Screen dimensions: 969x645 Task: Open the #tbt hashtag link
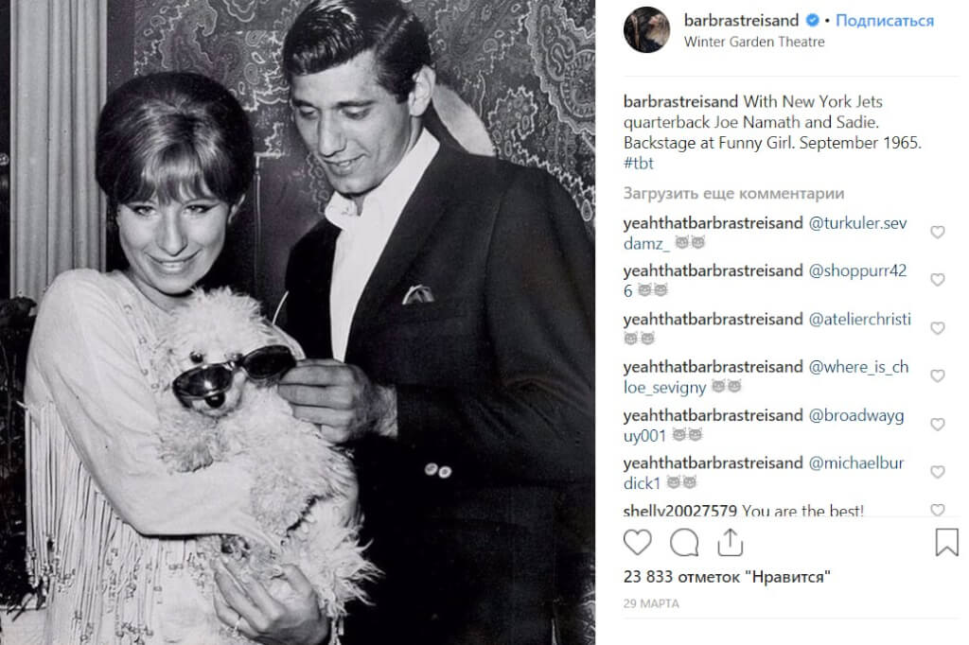tap(639, 163)
